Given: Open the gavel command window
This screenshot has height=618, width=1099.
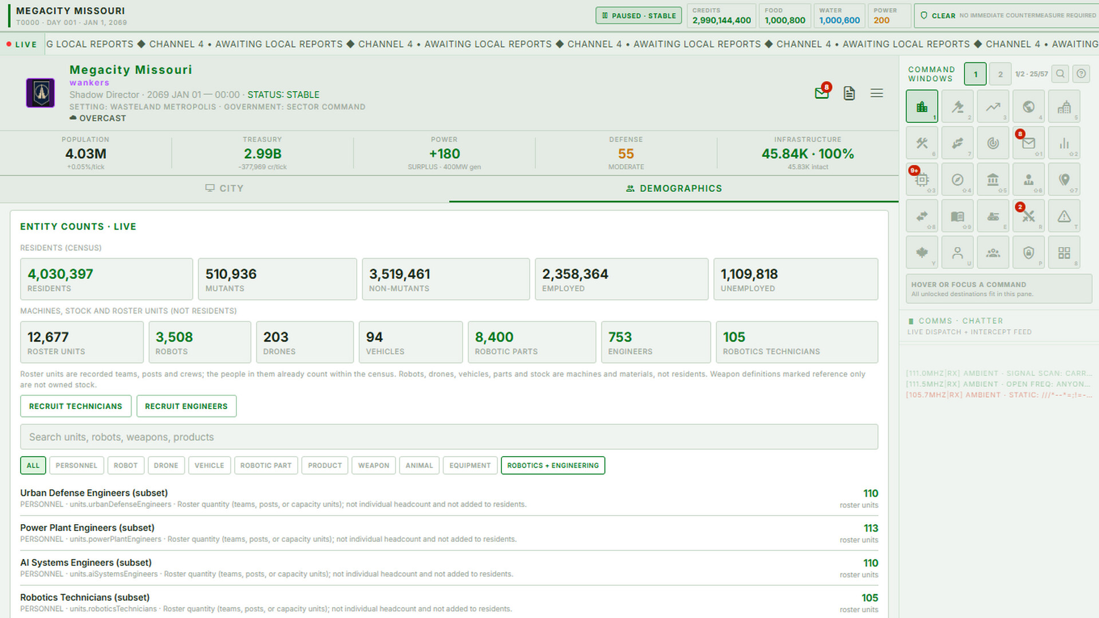Looking at the screenshot, I should 957,106.
